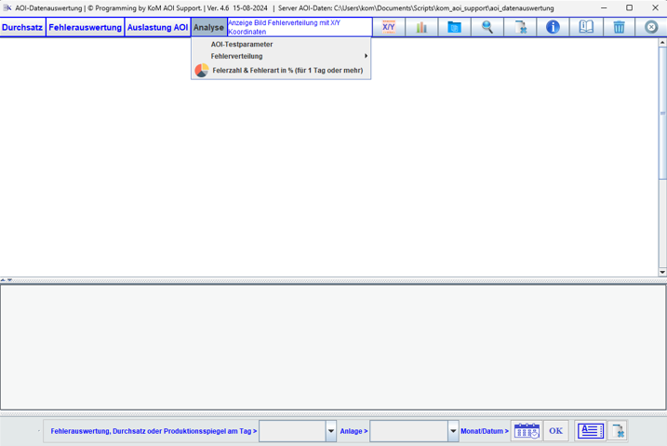The width and height of the screenshot is (667, 446).
Task: Open the manual book icon
Action: [x=586, y=27]
